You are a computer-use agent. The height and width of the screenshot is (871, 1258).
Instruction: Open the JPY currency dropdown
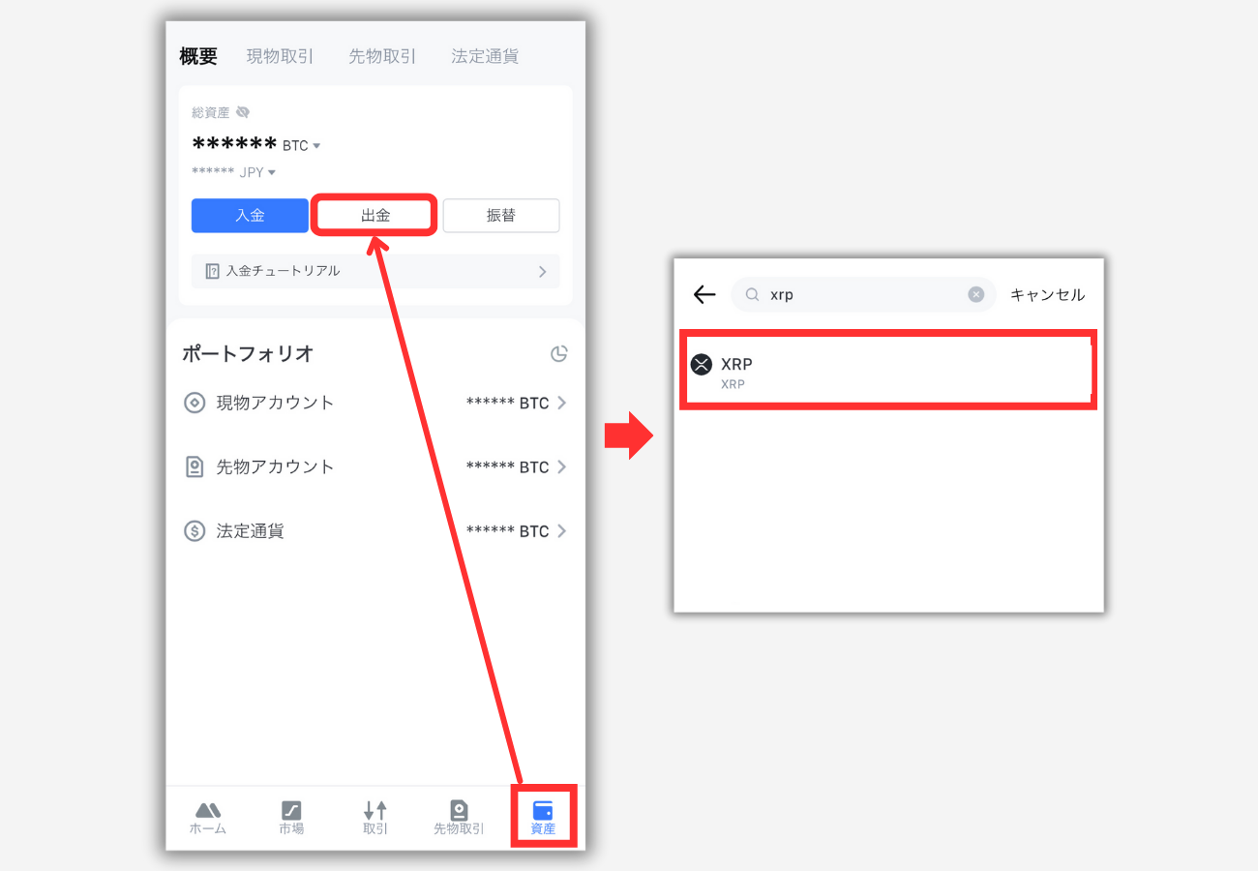point(270,171)
